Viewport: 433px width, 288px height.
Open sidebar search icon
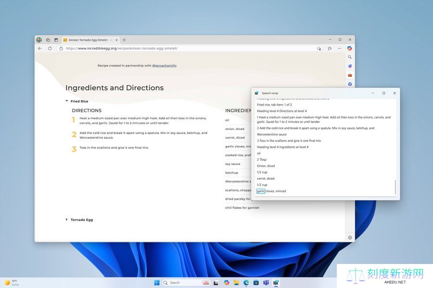350,57
